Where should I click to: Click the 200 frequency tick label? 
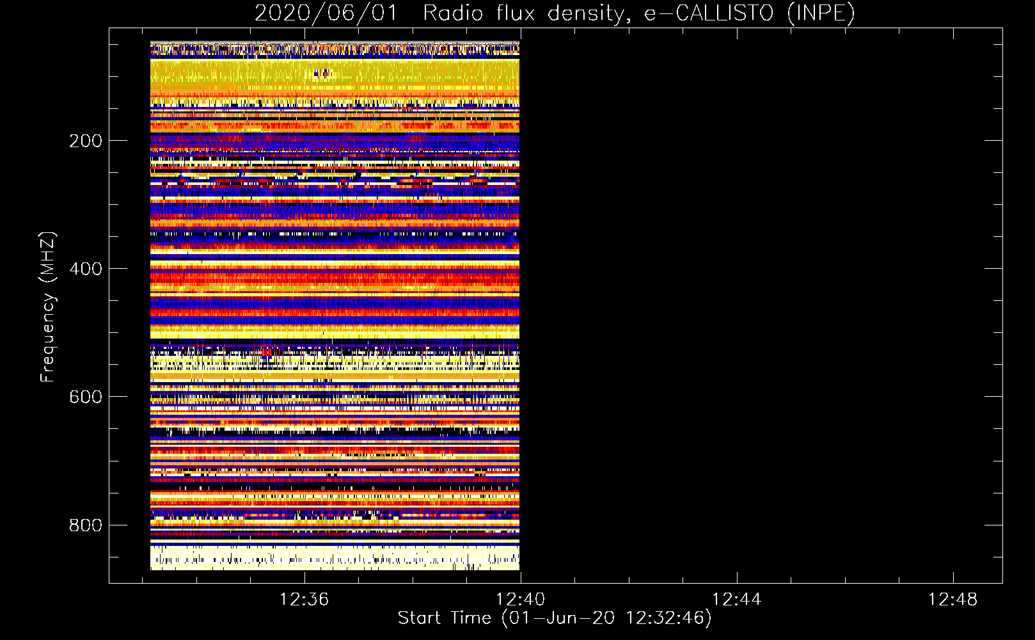[86, 141]
